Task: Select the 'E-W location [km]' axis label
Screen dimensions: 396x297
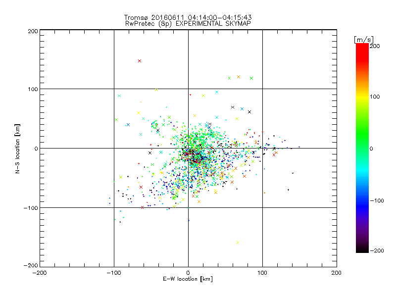Action: click(x=188, y=279)
